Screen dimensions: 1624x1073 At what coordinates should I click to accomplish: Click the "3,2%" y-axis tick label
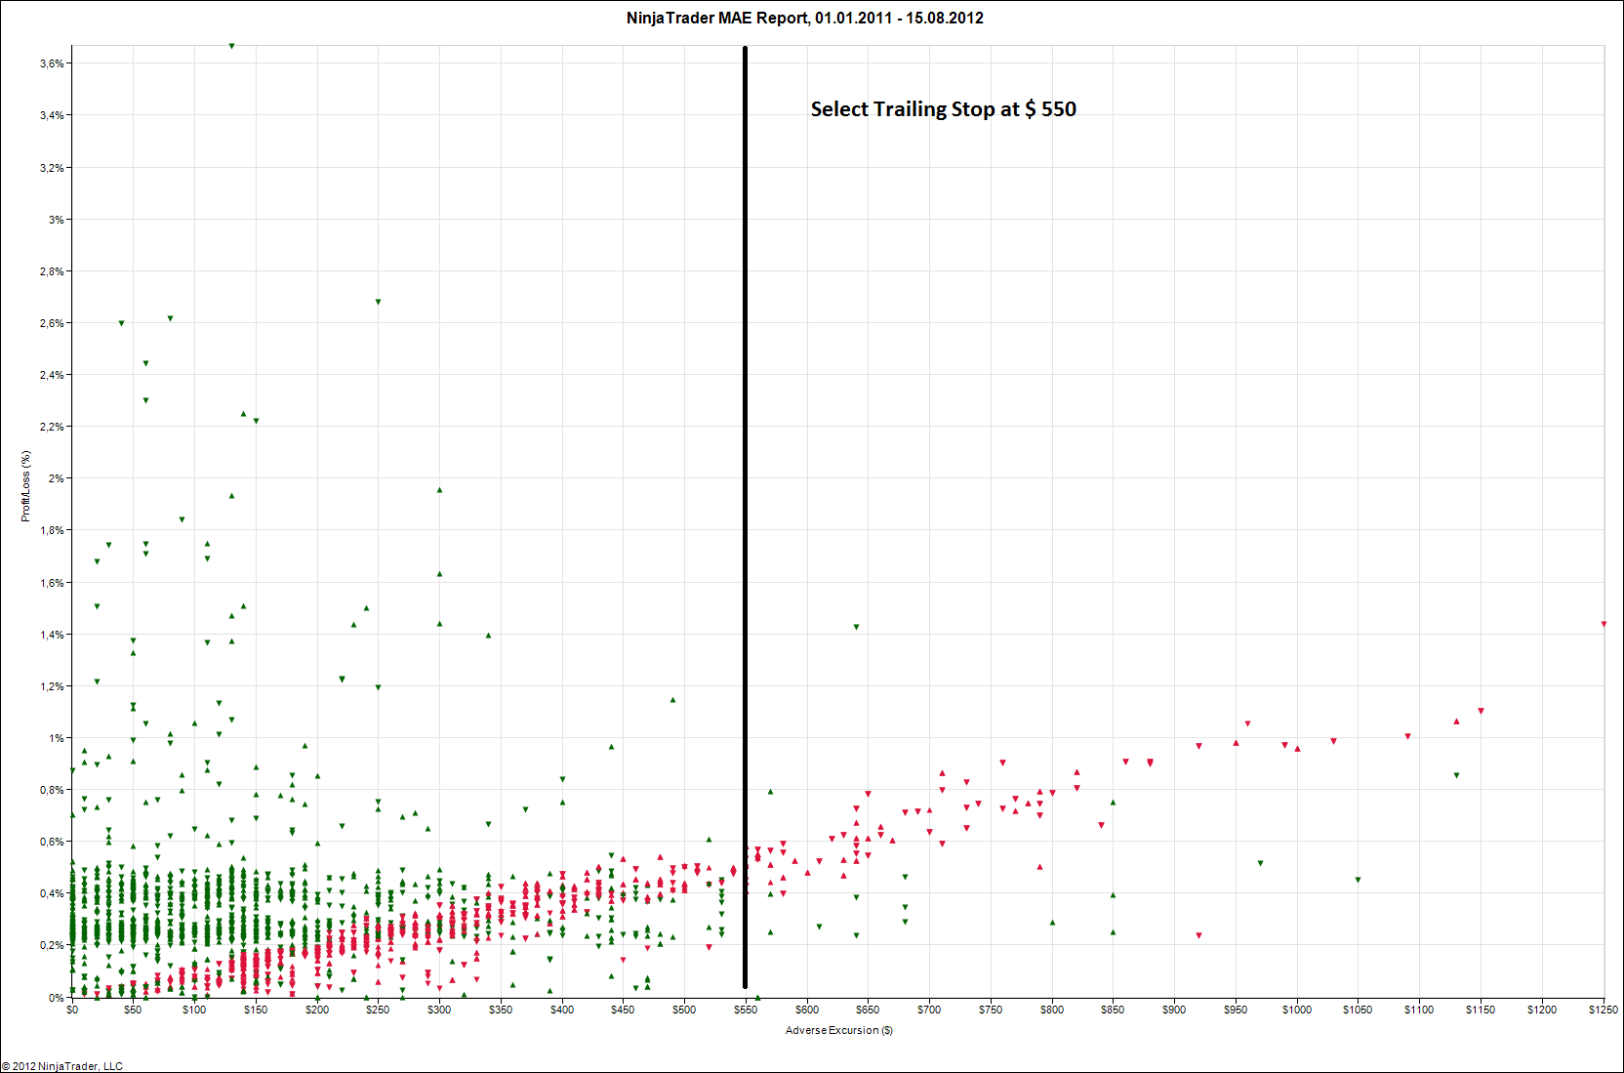click(x=52, y=168)
